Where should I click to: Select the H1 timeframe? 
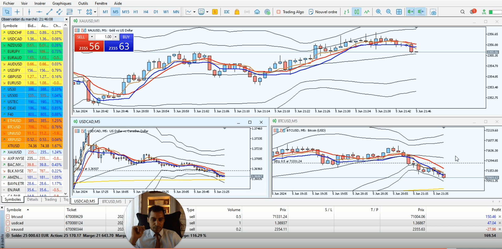point(136,12)
